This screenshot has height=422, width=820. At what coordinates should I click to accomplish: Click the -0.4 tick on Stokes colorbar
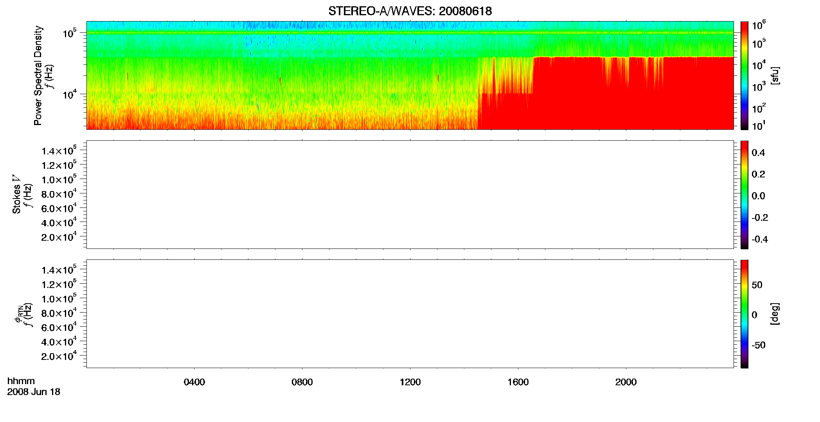point(760,240)
